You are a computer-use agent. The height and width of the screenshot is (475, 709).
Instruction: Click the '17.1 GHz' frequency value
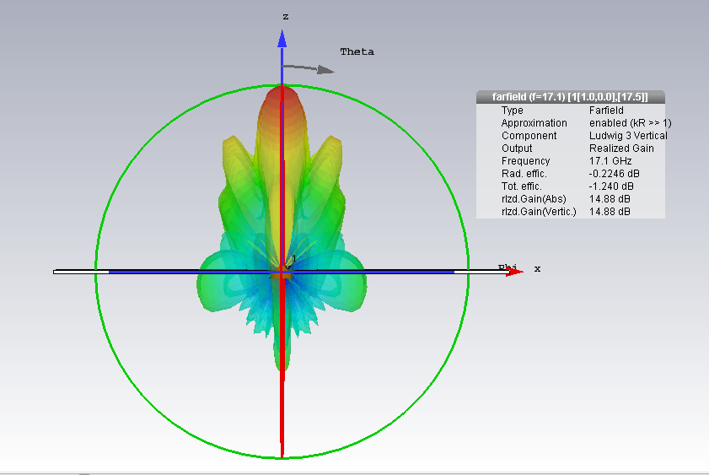click(x=610, y=161)
